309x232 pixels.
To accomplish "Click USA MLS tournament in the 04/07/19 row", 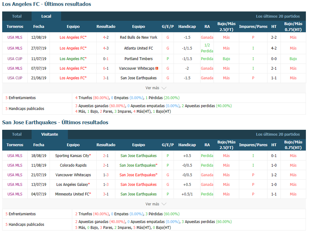I will point(15,194).
